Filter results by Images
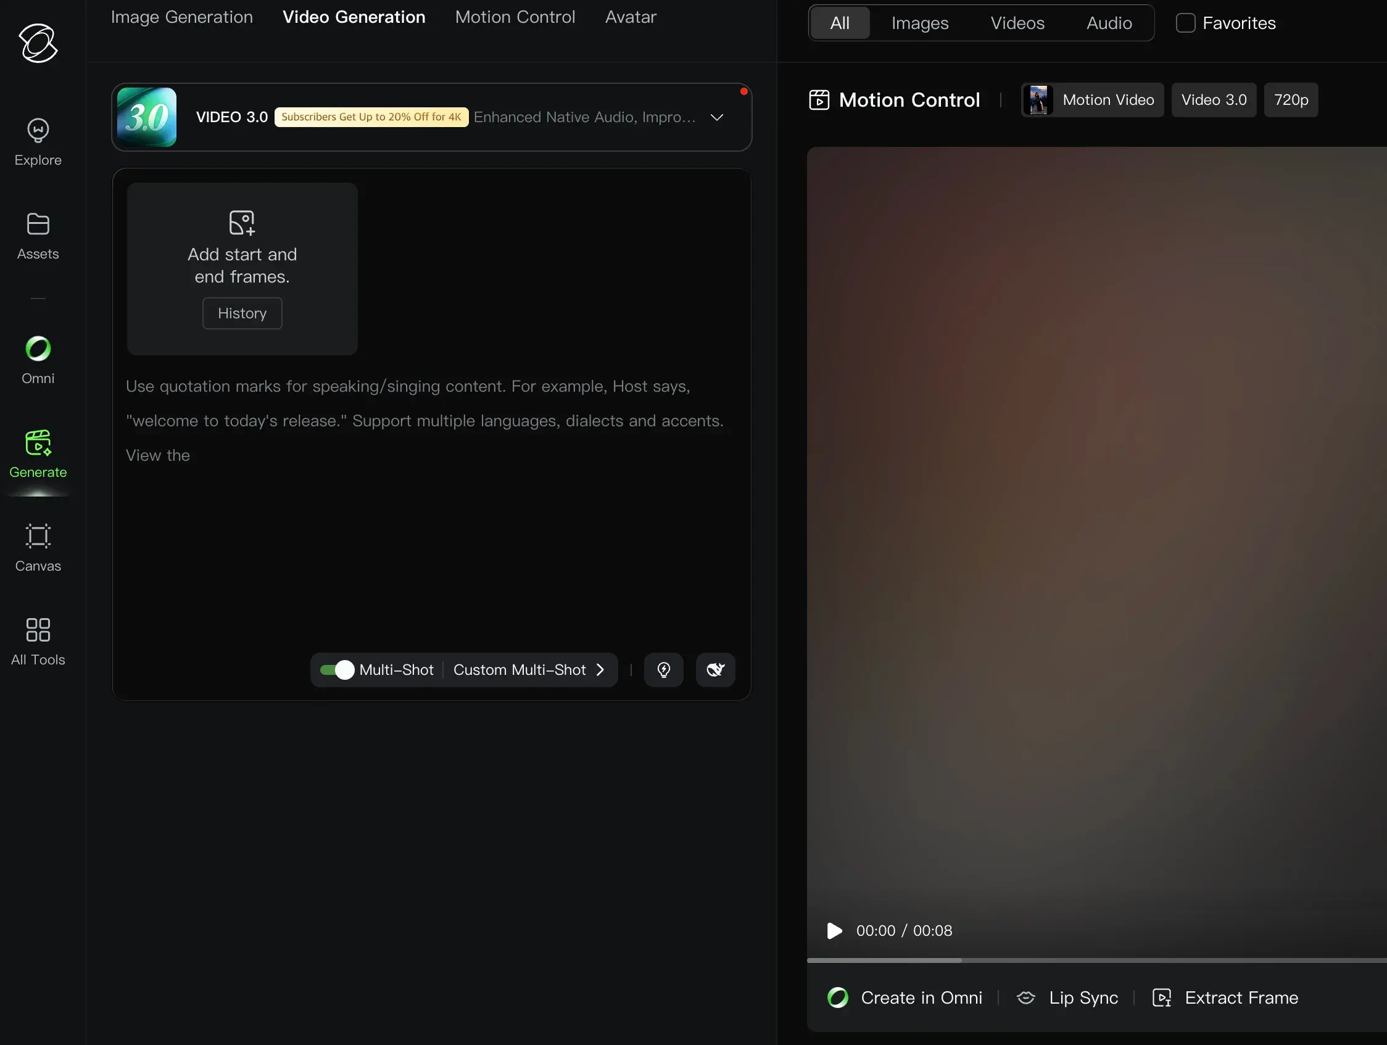Image resolution: width=1387 pixels, height=1045 pixels. tap(920, 23)
